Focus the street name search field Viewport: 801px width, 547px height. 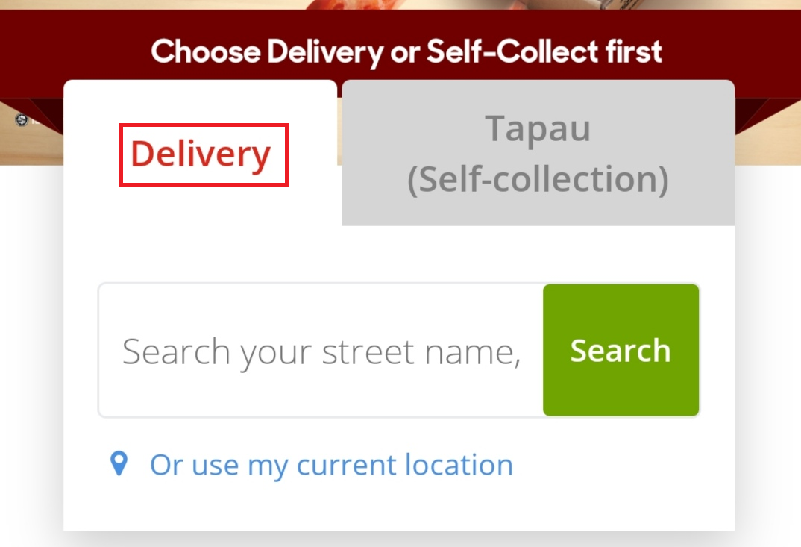click(321, 351)
